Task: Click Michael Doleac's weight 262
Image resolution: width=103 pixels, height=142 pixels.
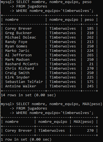Action: [x=90, y=37]
